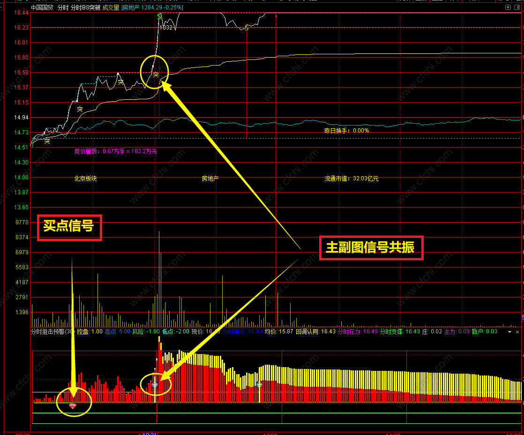
Task: Click the 13.65 price axis label
Action: [21, 207]
